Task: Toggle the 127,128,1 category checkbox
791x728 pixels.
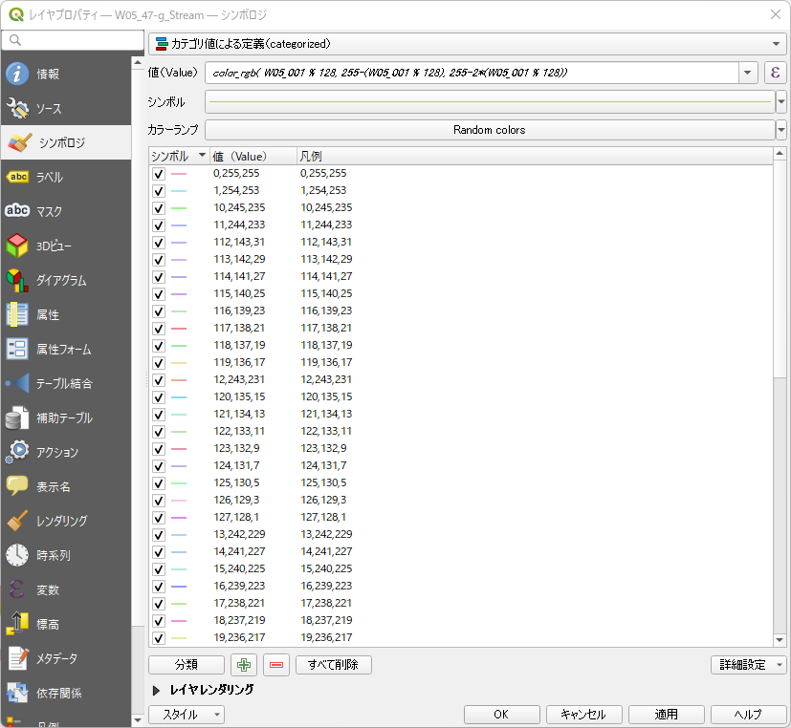Action: click(x=159, y=518)
